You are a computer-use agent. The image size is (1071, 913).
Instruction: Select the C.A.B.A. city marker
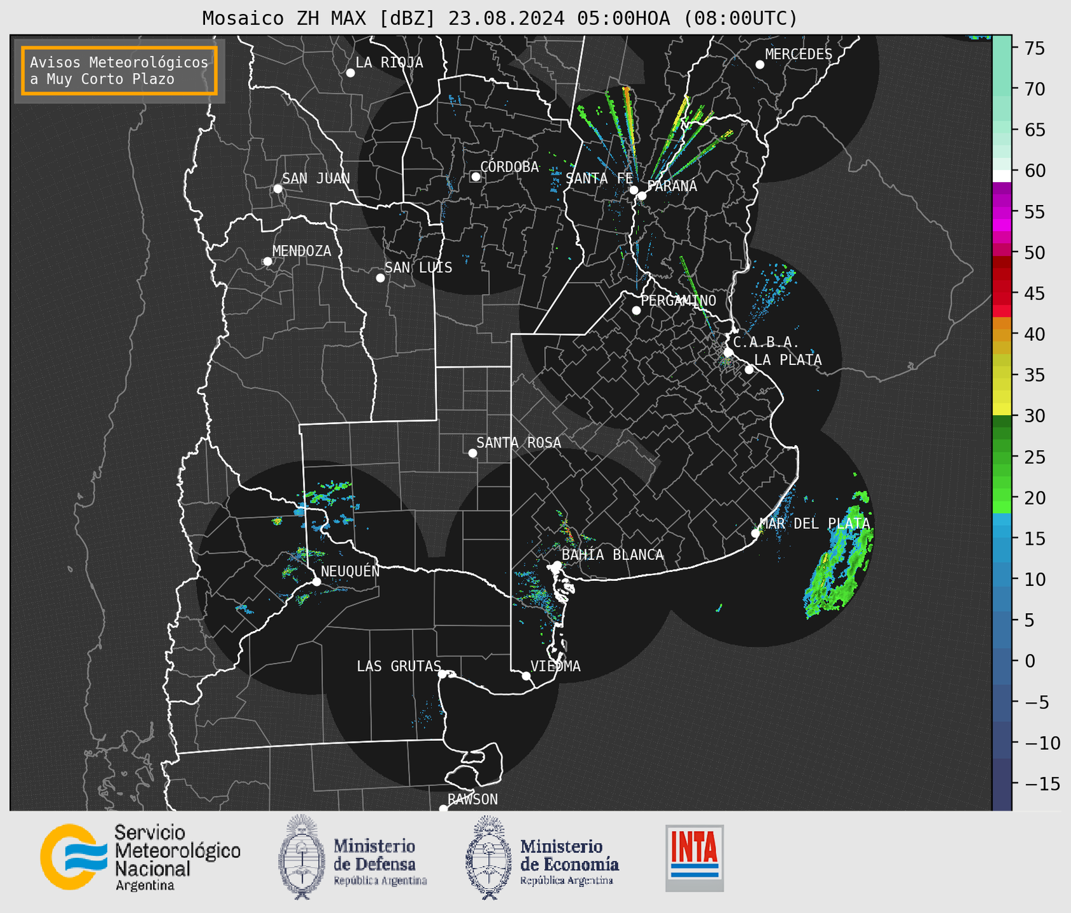[x=729, y=352]
